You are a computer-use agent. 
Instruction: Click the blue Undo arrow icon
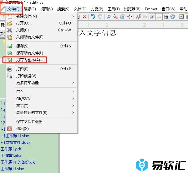click(93, 17)
